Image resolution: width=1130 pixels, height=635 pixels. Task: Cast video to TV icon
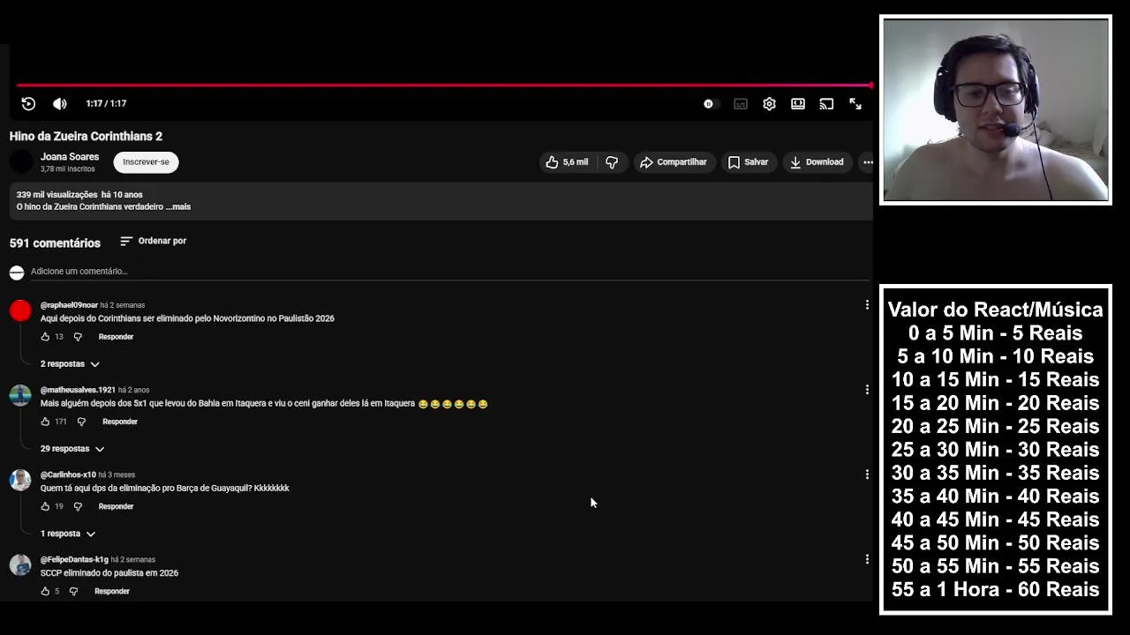pyautogui.click(x=826, y=104)
